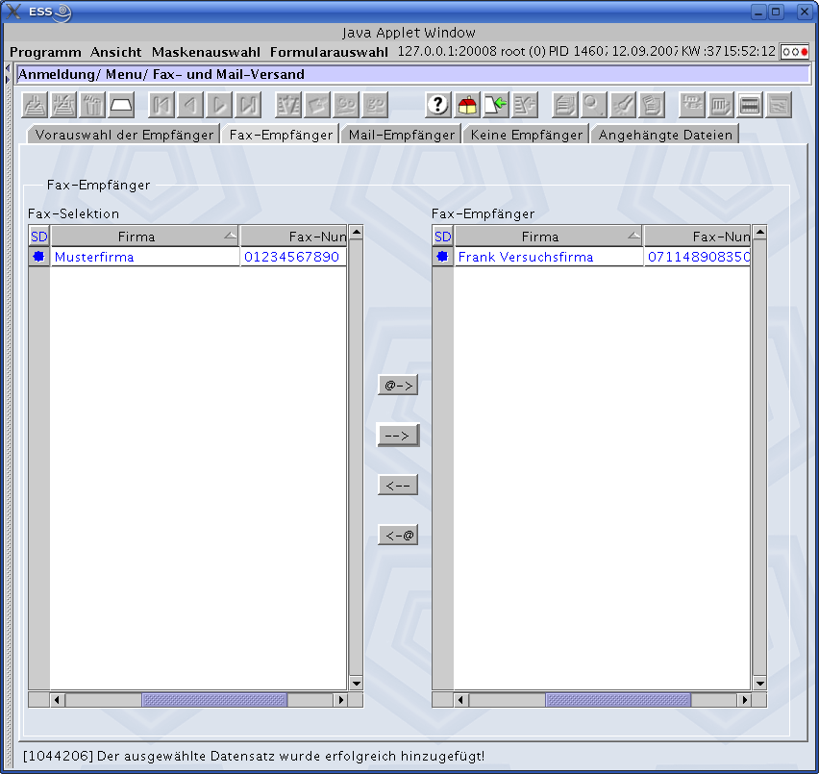Image resolution: width=819 pixels, height=774 pixels.
Task: Jump to last record navigation icon
Action: click(x=249, y=105)
